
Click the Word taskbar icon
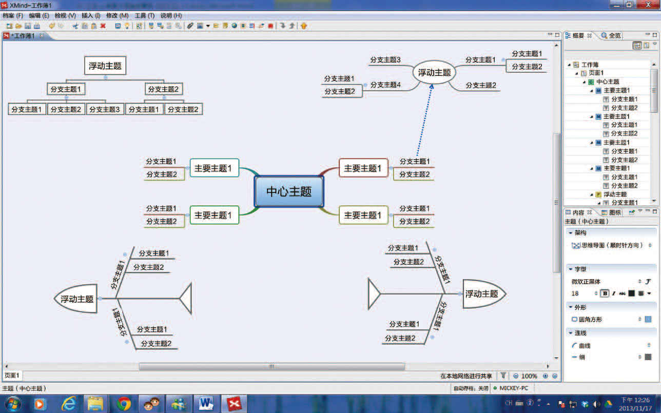coord(206,404)
